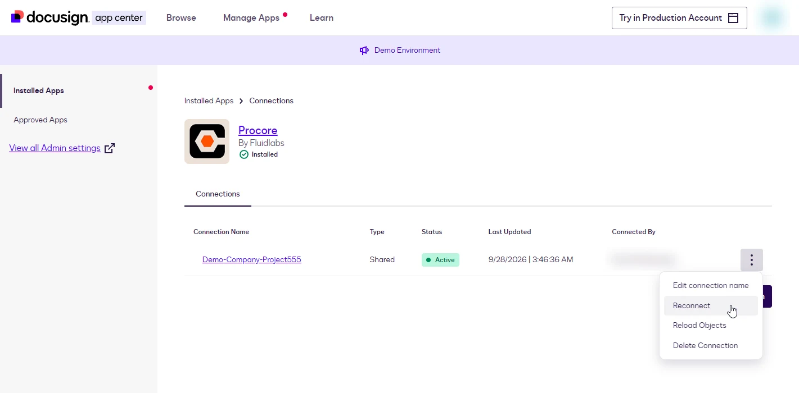Click the Connection Name column header

221,232
